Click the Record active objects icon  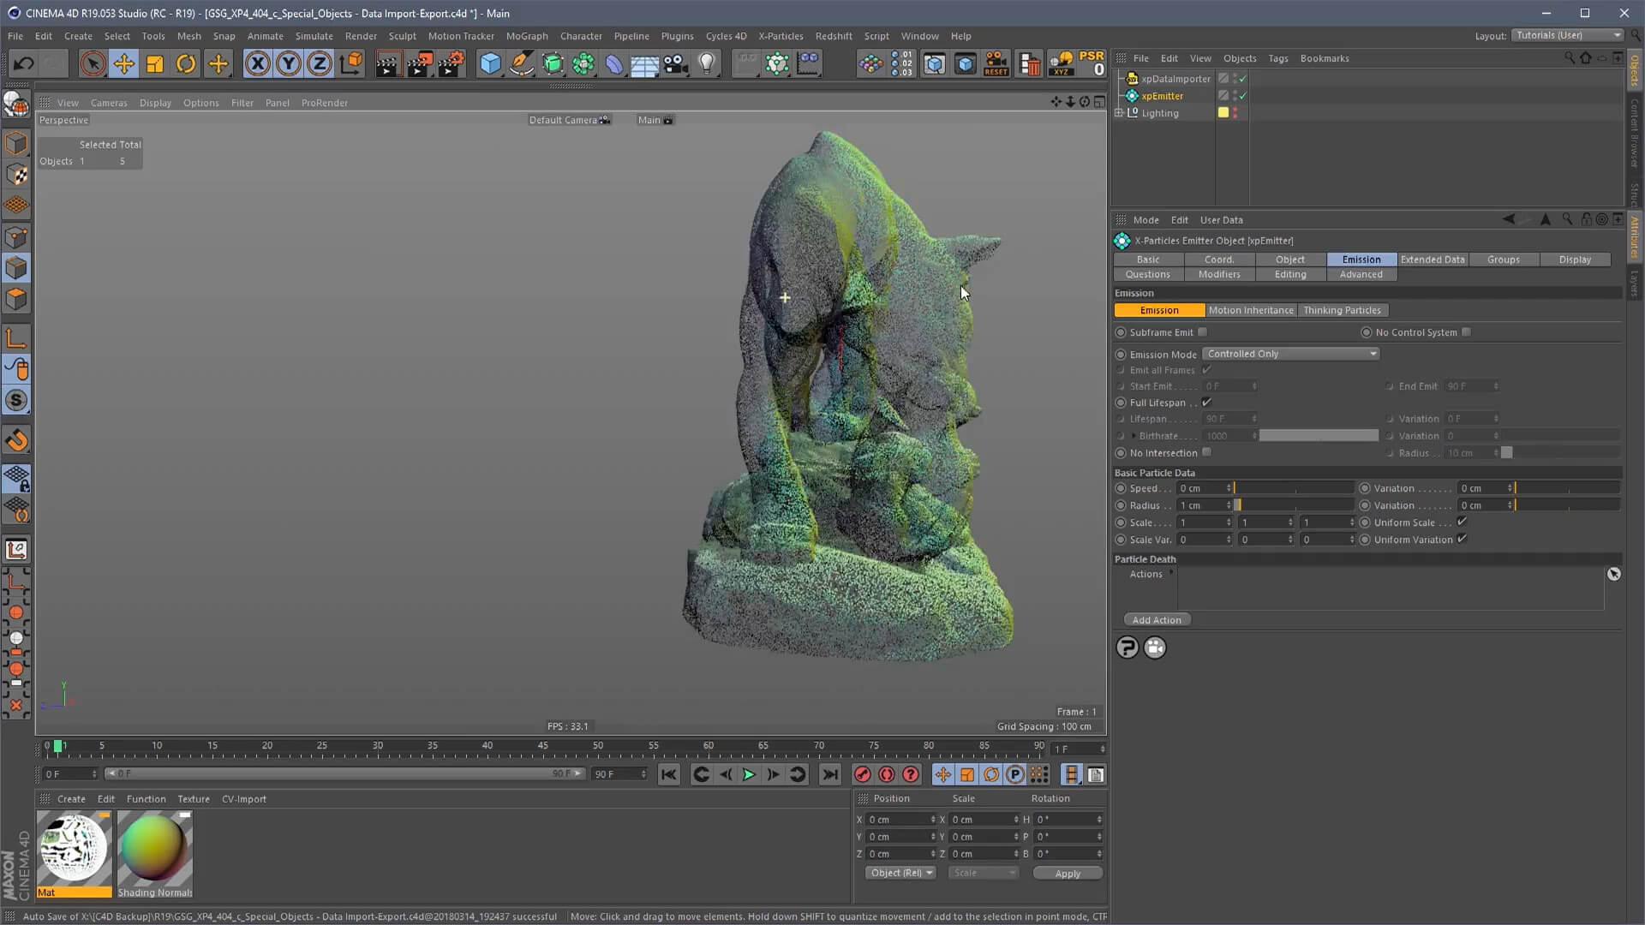tap(863, 774)
